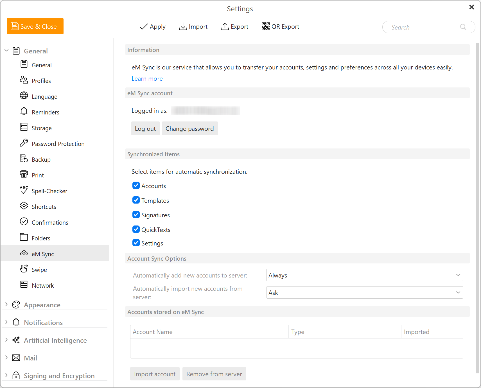Click the settings pane vertical scrollbar

[x=478, y=208]
